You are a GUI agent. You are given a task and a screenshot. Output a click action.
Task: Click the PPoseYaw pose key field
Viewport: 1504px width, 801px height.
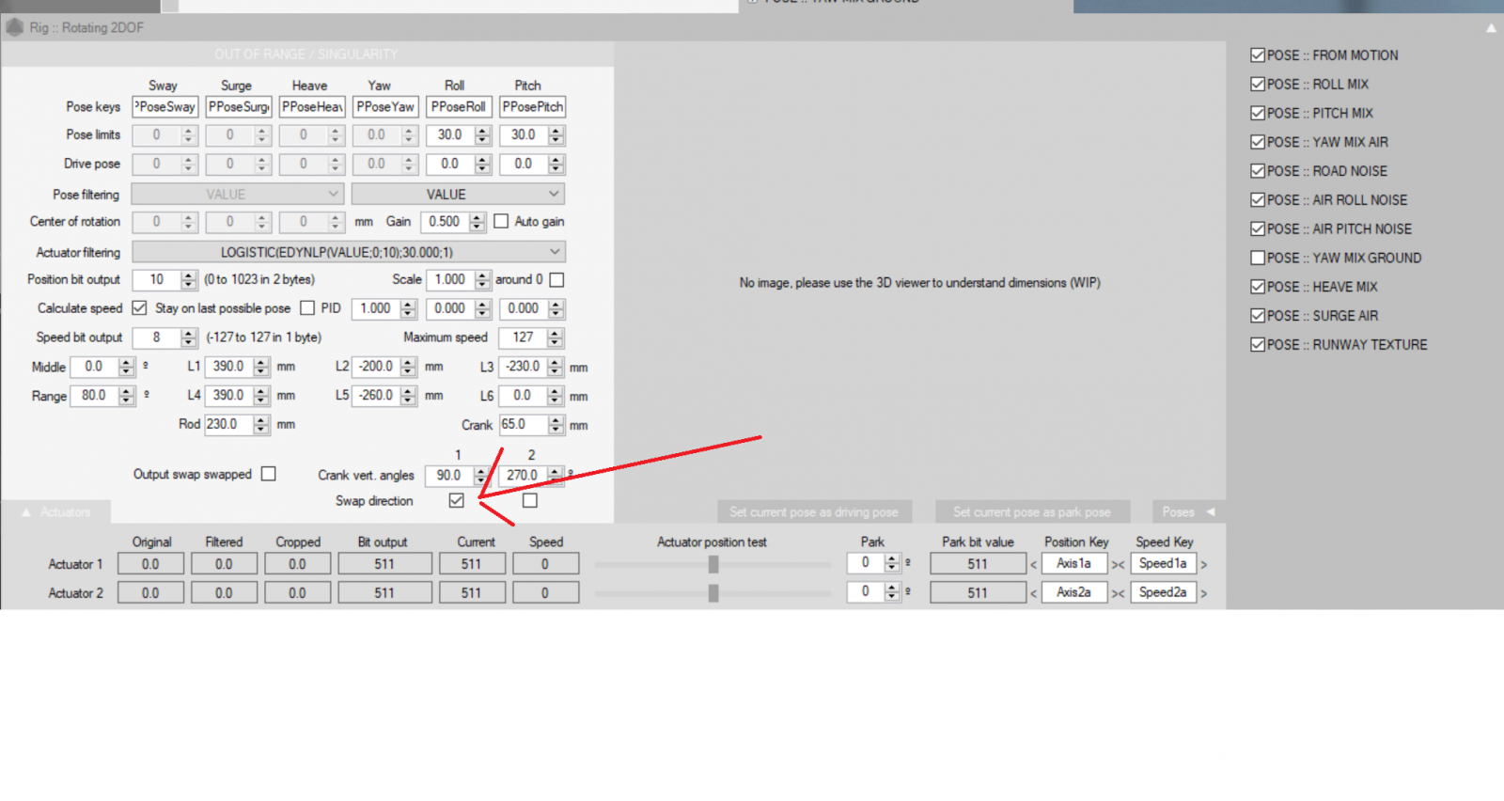pyautogui.click(x=385, y=107)
